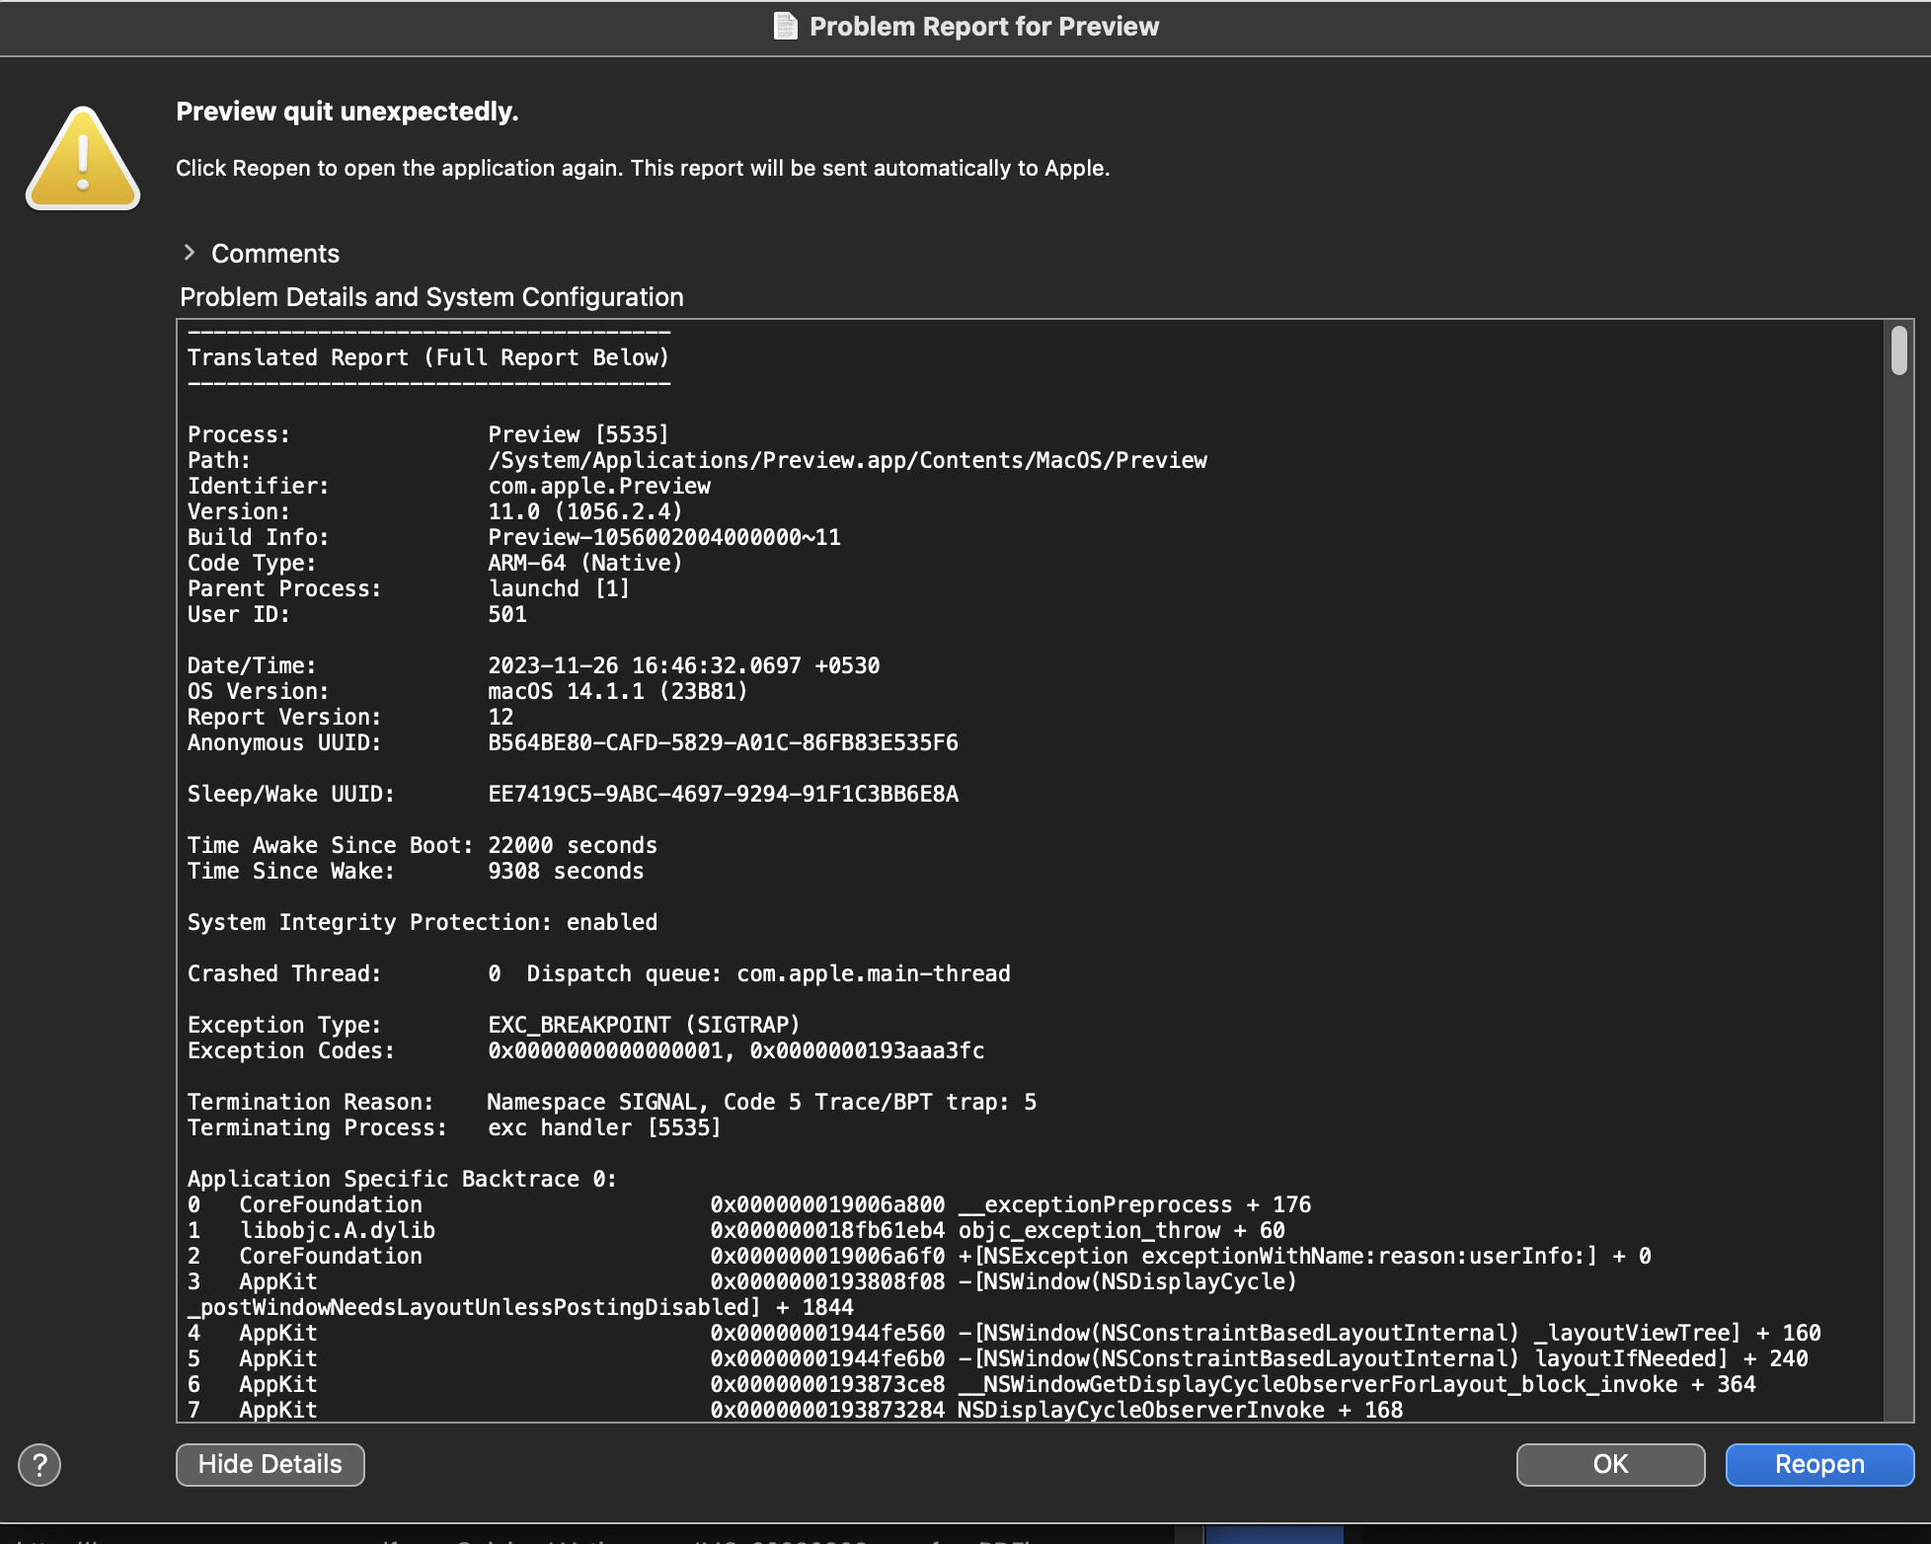This screenshot has height=1544, width=1931.
Task: Click the Problem Report for Preview title
Action: tap(982, 27)
